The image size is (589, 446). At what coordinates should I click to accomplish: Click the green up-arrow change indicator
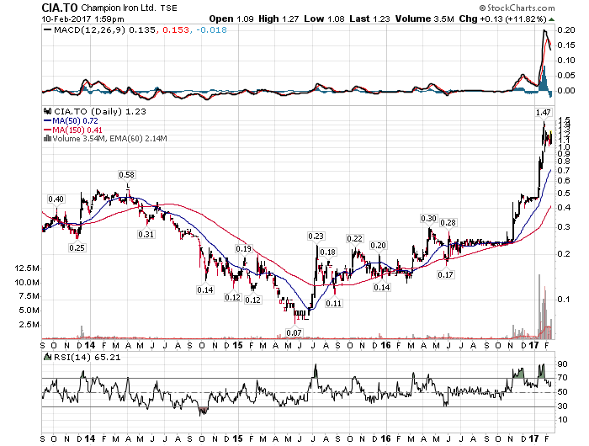click(x=551, y=19)
